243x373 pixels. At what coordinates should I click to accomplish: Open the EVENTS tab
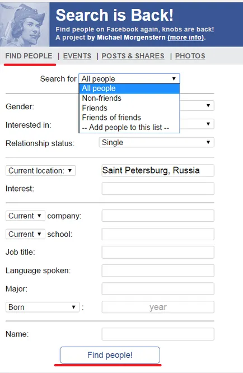77,56
